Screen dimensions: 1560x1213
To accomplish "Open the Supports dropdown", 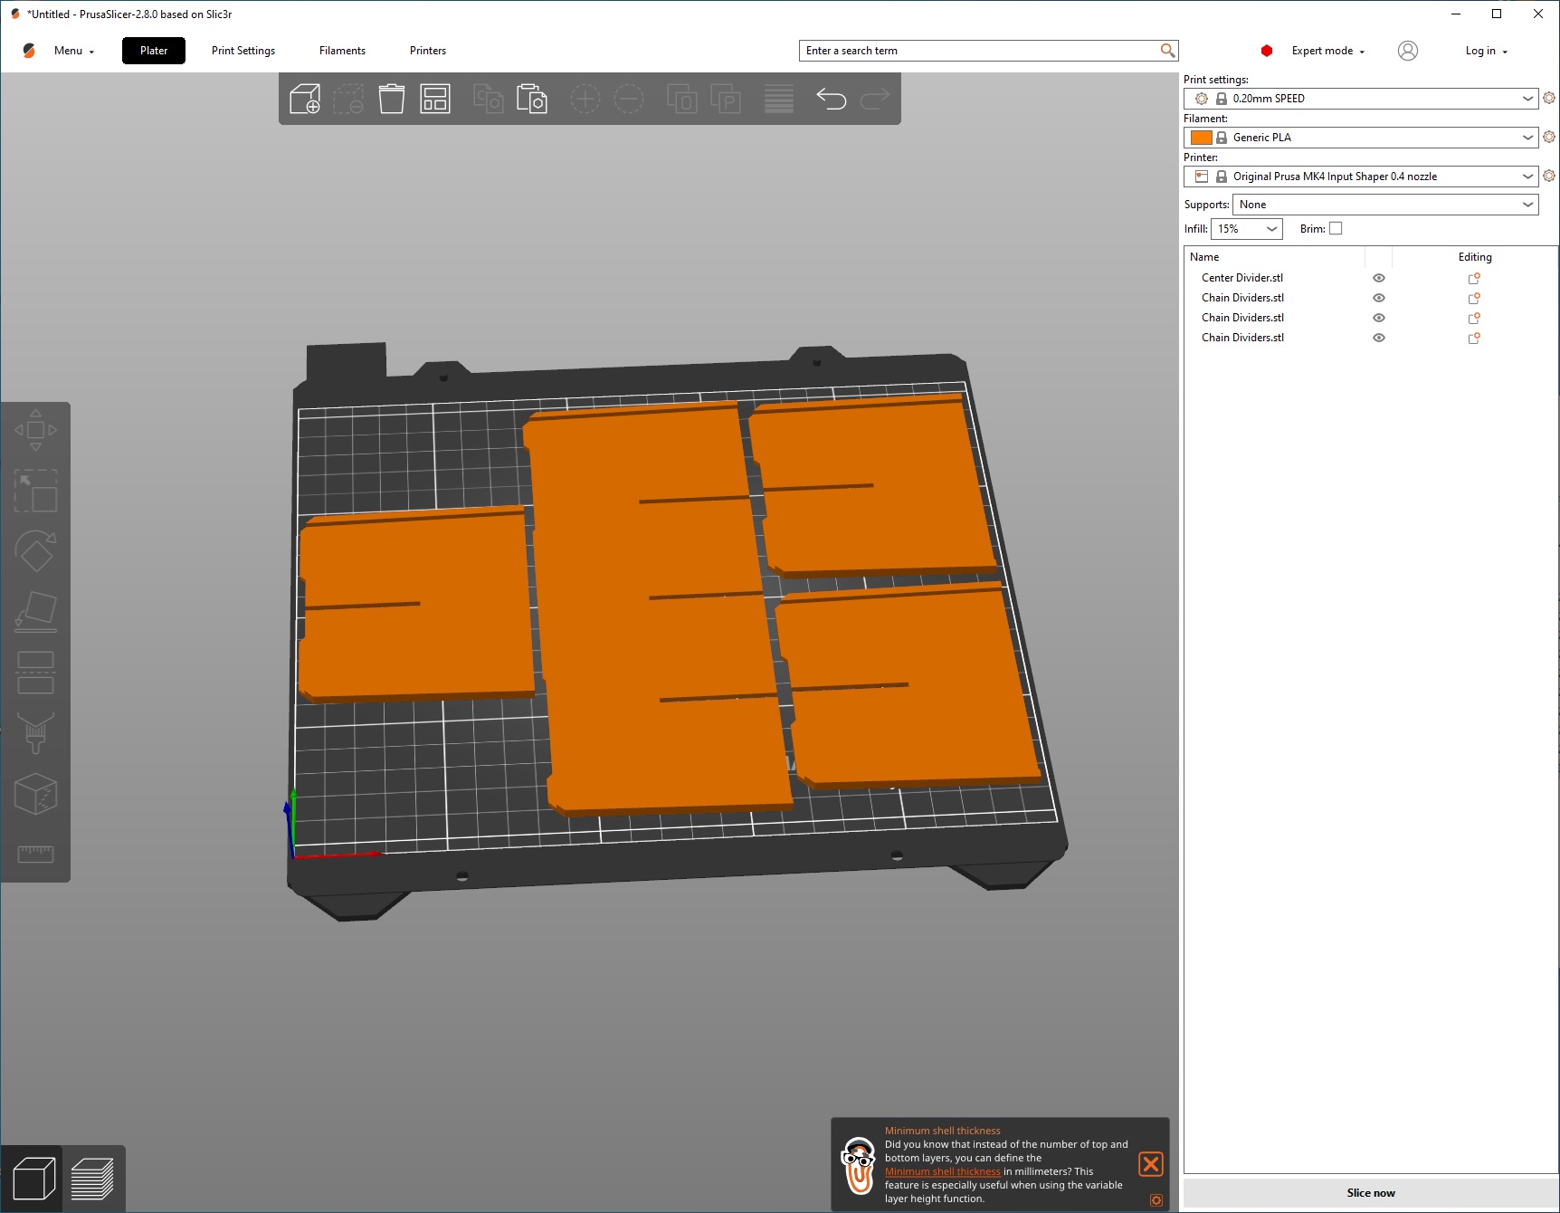I will pos(1385,205).
